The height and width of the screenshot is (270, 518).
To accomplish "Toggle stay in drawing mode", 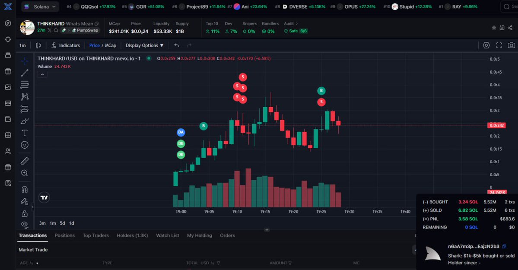I will (x=25, y=201).
